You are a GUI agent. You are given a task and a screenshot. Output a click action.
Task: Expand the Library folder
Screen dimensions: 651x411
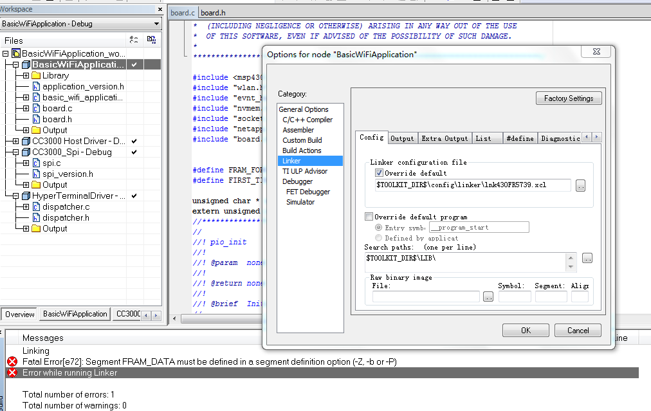(26, 75)
